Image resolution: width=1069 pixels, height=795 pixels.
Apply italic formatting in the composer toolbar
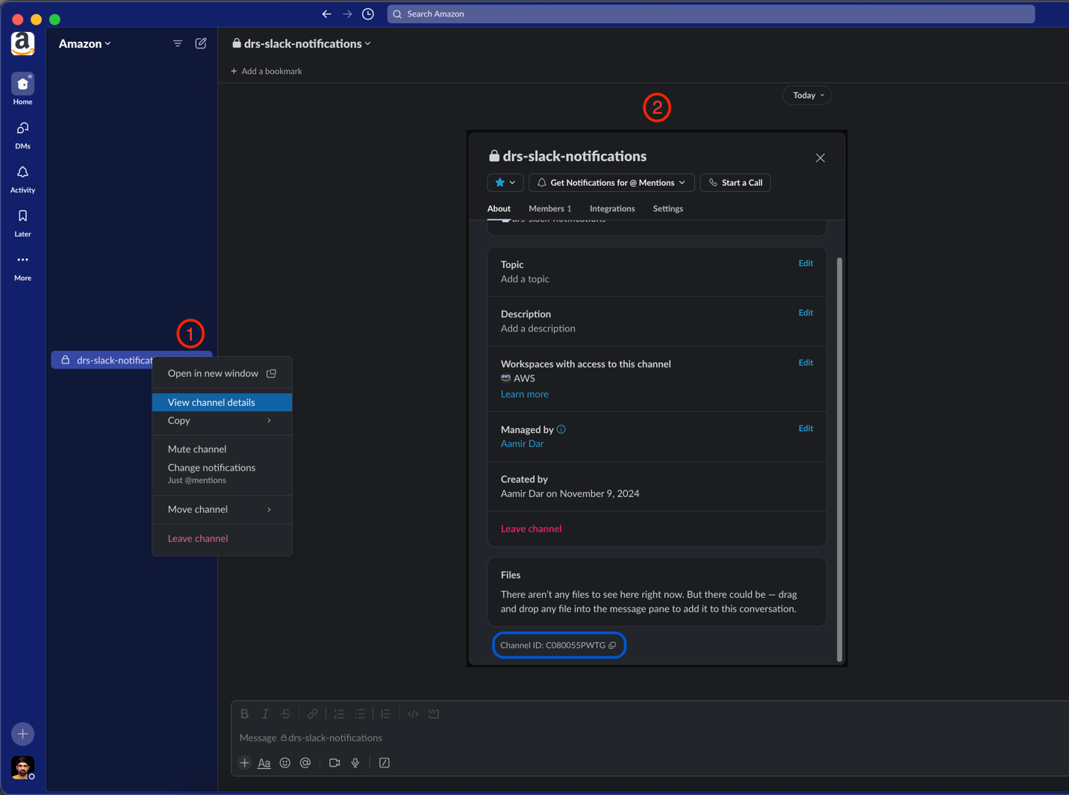[x=265, y=714]
